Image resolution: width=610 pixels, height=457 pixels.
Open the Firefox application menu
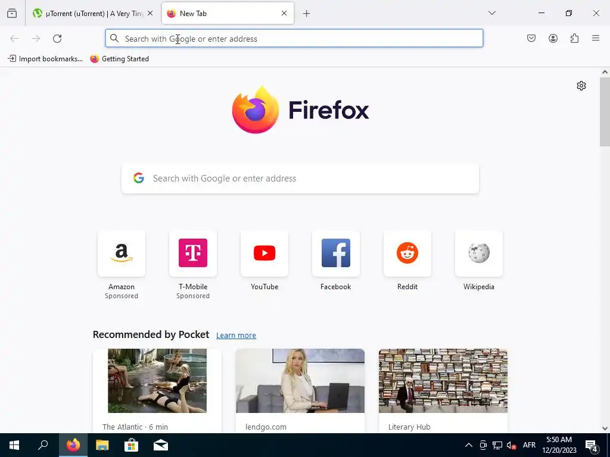[596, 38]
